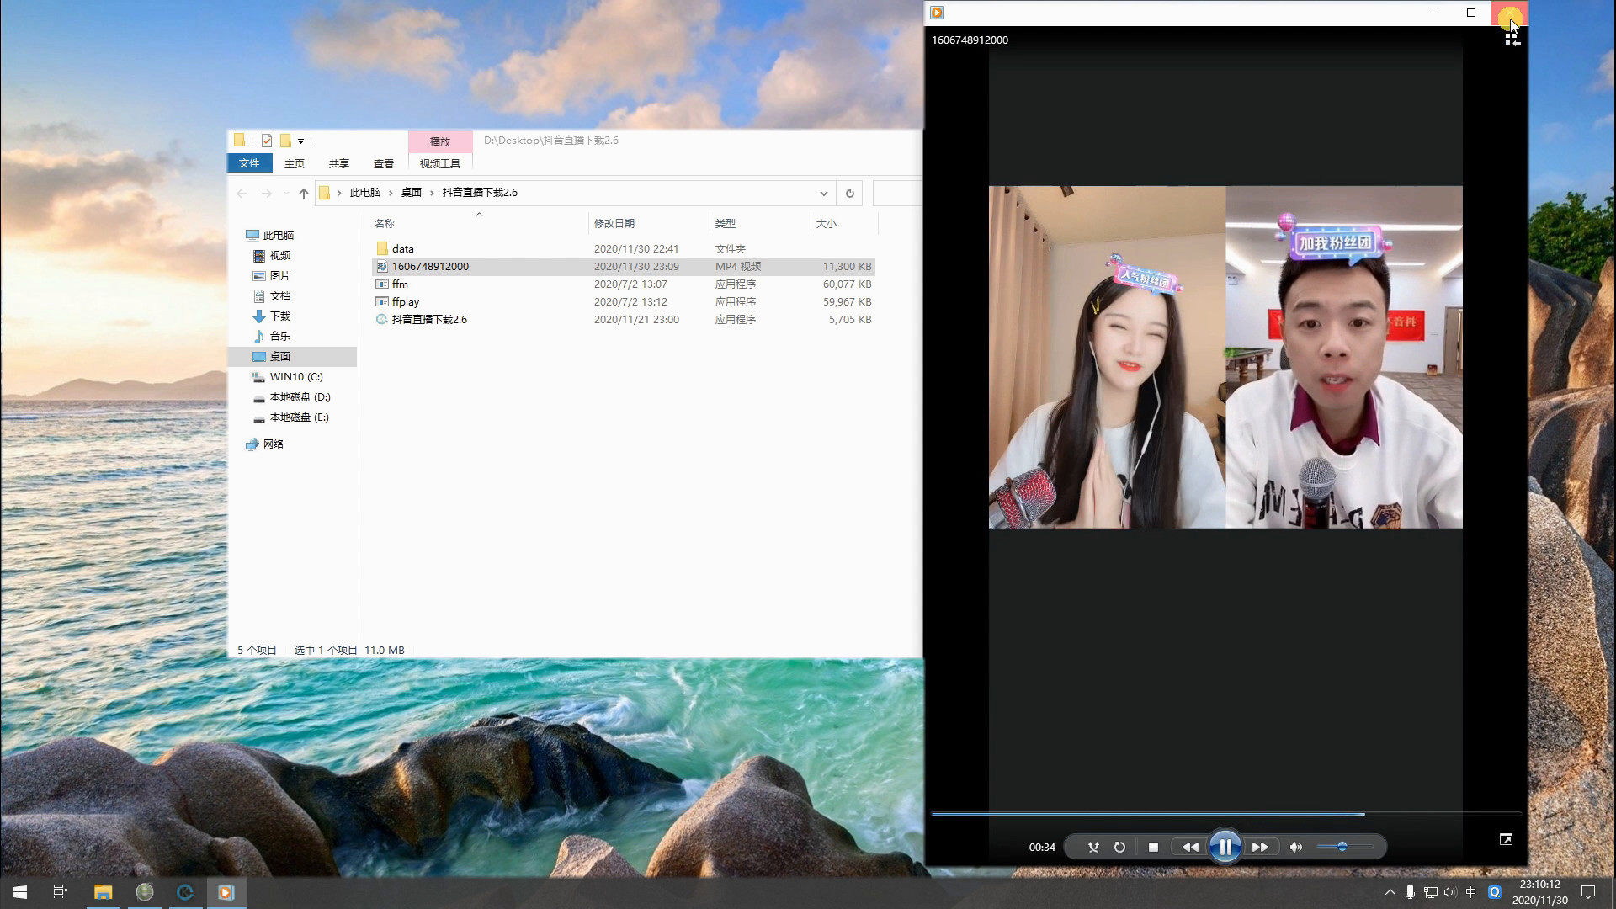
Task: Refresh the current folder view
Action: (x=849, y=193)
